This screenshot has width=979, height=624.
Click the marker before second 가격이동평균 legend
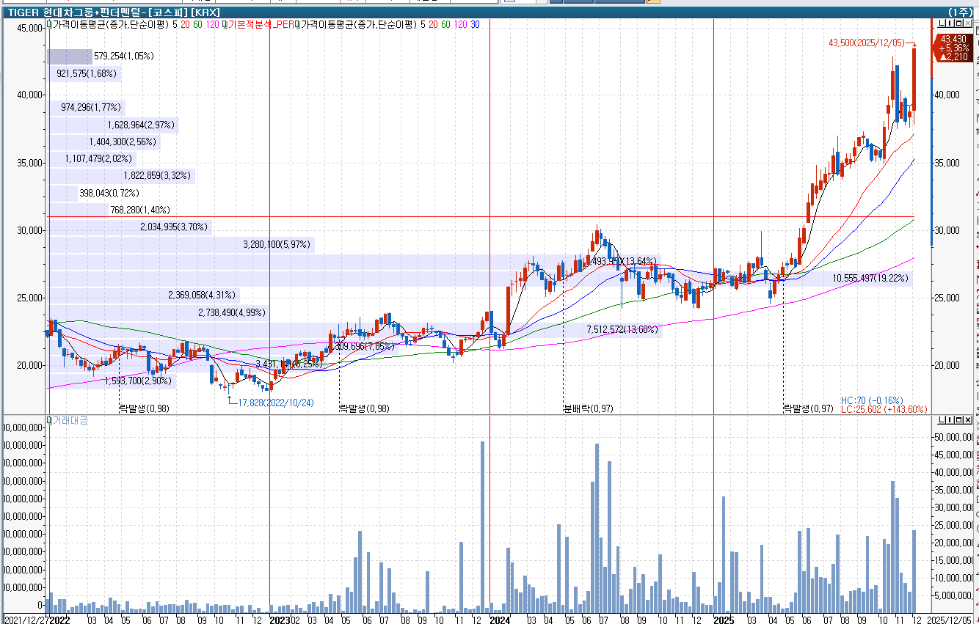(297, 24)
